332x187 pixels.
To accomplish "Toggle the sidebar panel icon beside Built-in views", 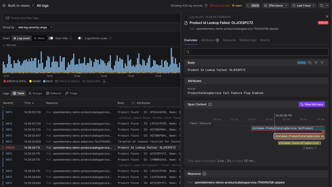I will pos(4,6).
